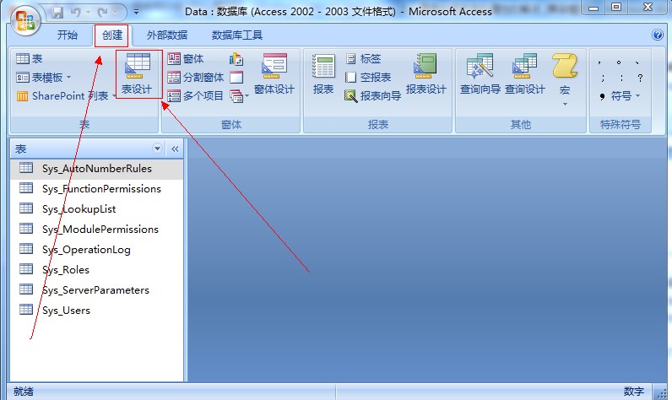Launch the 报表向导
The image size is (672, 400).
tap(373, 96)
